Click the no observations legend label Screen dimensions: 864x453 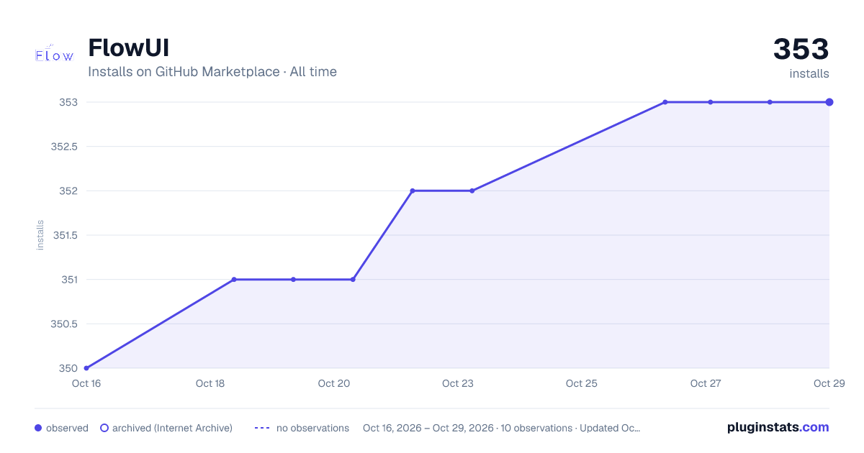pyautogui.click(x=312, y=428)
